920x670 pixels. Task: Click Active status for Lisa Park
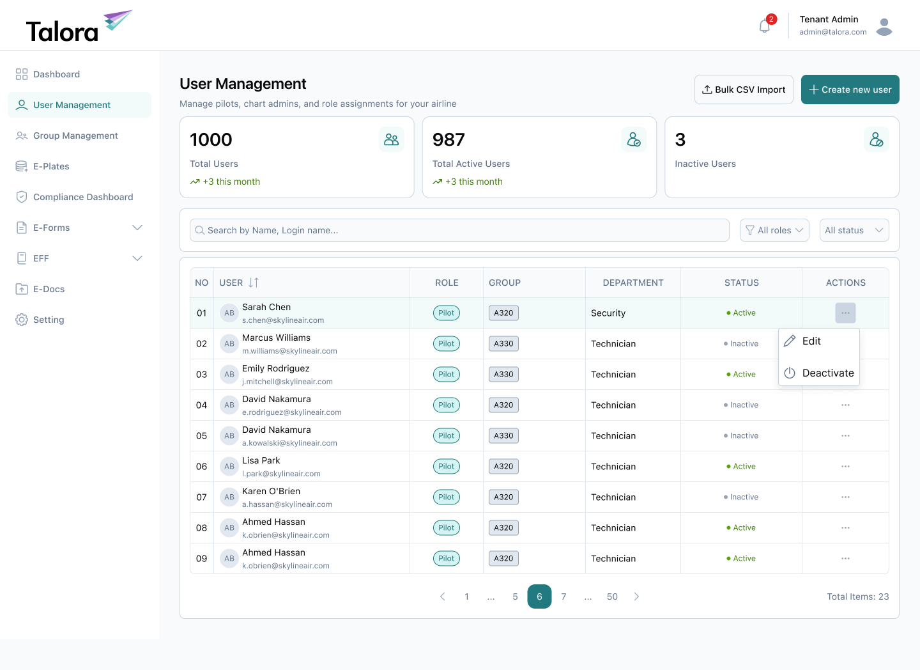tap(741, 466)
